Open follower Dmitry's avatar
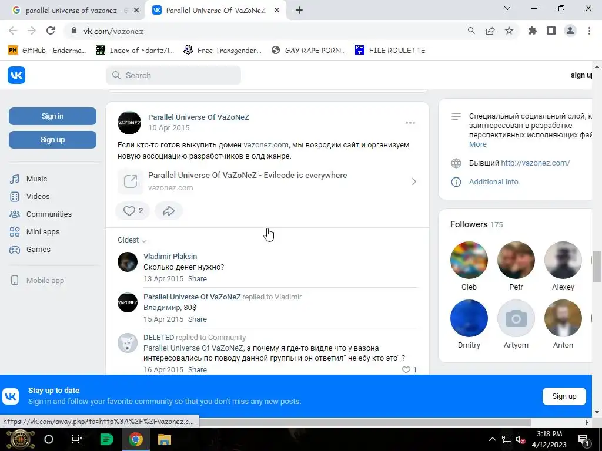This screenshot has height=451, width=602. (469, 318)
